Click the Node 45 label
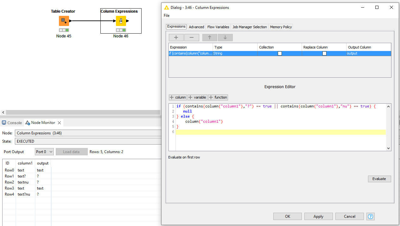The height and width of the screenshot is (226, 400). 64,36
